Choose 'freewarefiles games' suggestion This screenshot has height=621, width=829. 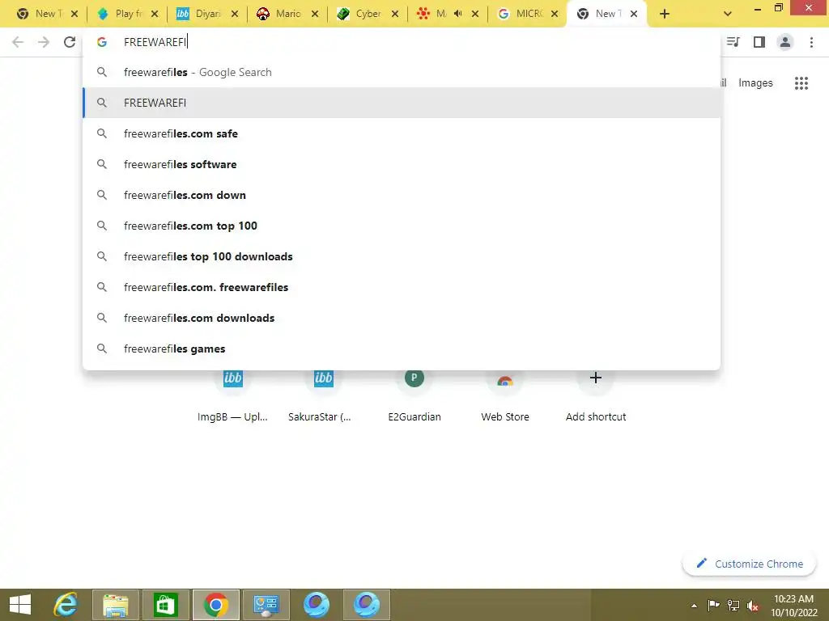point(402,349)
